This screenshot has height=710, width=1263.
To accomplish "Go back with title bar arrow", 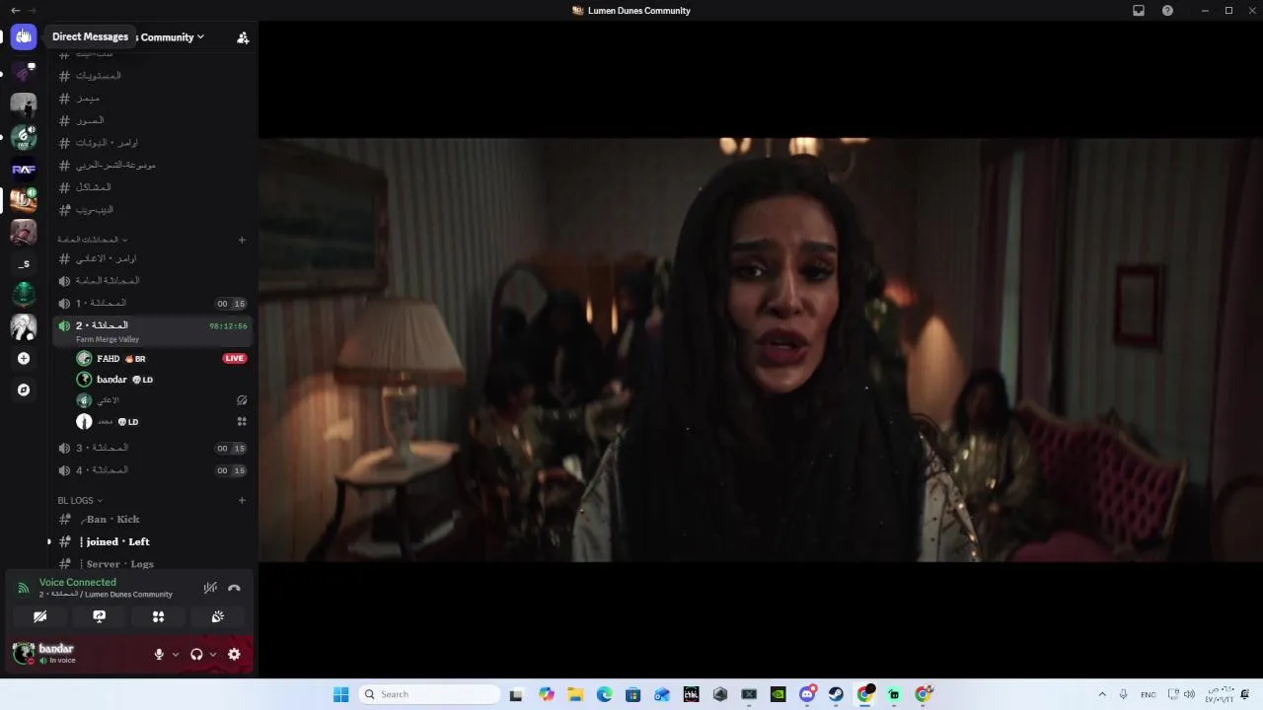I will click(15, 10).
